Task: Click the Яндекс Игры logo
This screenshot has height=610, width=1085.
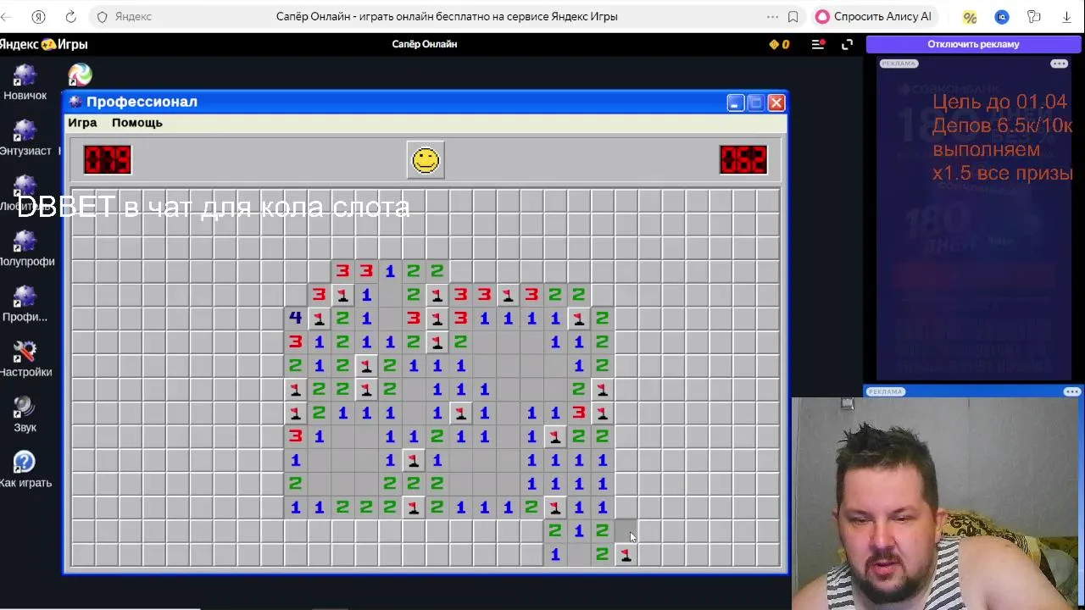Action: point(44,44)
